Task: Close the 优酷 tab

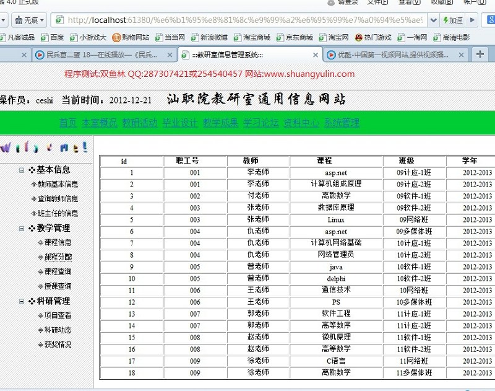Action: tap(461, 55)
